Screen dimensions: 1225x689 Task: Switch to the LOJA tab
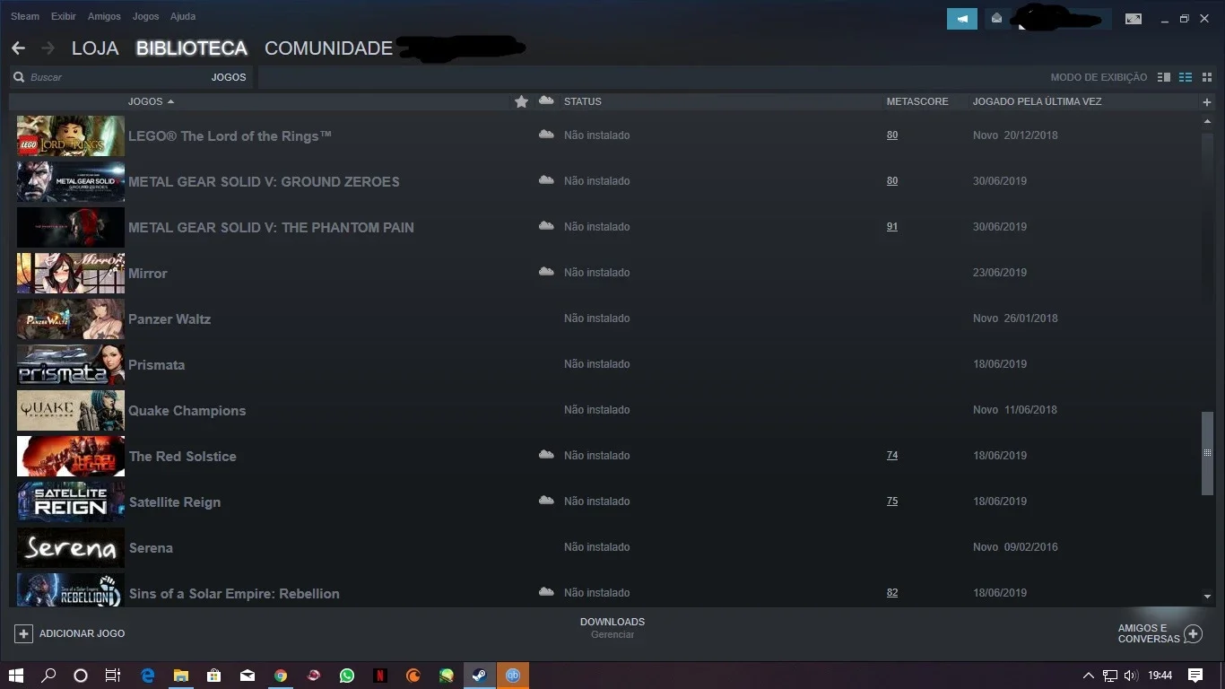[95, 48]
